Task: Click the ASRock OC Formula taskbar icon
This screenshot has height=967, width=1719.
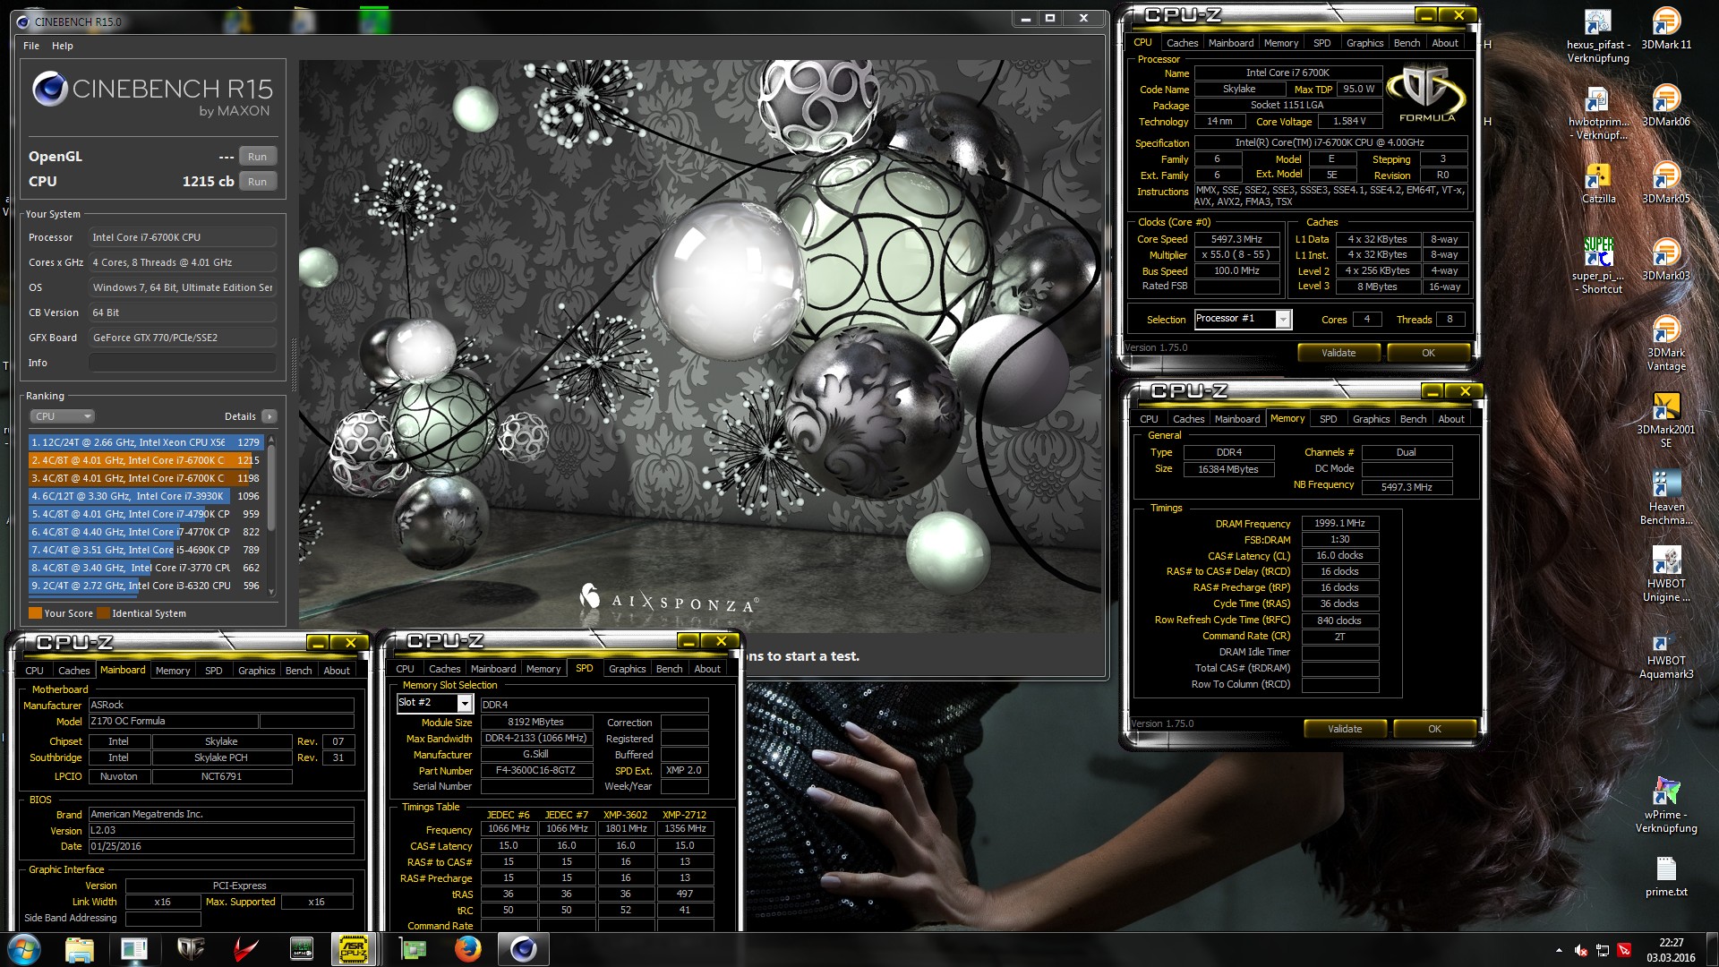Action: [x=191, y=949]
